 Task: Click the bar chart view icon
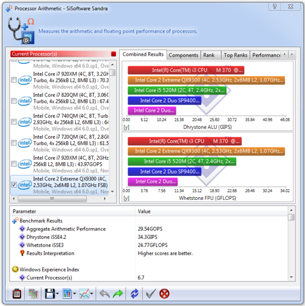[x=67, y=294]
